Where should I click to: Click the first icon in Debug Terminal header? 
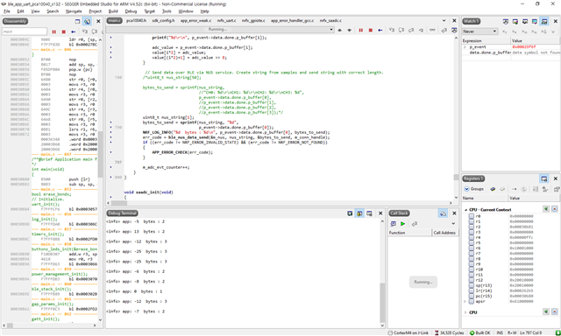350,213
